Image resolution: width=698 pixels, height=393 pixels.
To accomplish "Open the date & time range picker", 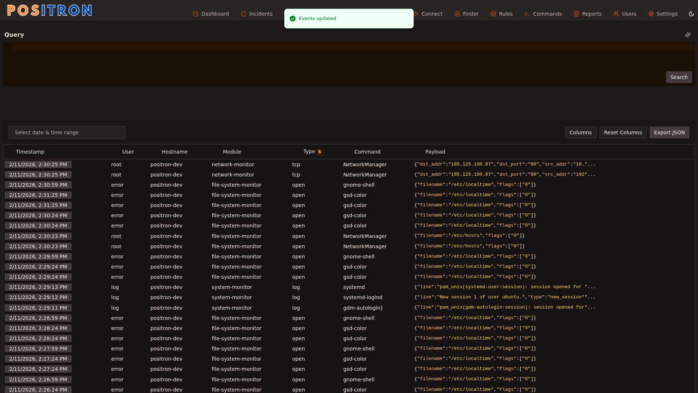I will pos(67,132).
